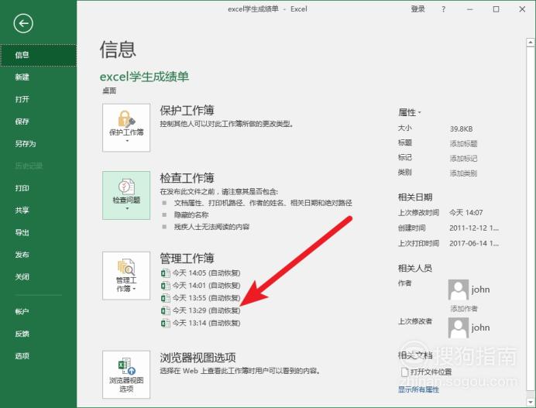Click the Excel file icon beside 今天 13:55
The height and width of the screenshot is (408, 536).
(166, 298)
